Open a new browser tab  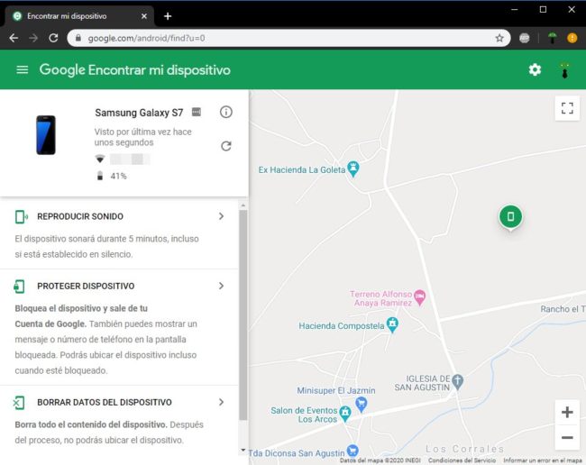coord(168,16)
